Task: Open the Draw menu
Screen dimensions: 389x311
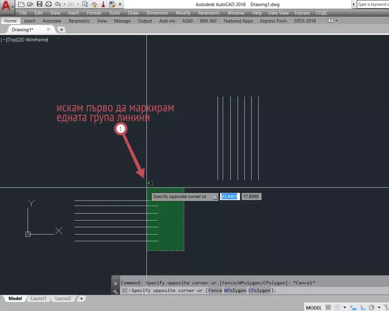Action: (x=133, y=13)
